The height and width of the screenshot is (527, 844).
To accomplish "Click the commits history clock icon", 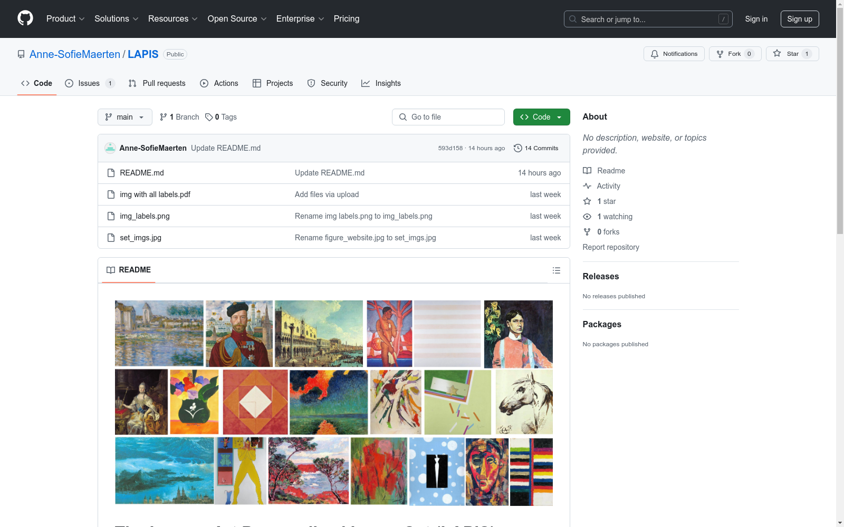I will pos(518,148).
